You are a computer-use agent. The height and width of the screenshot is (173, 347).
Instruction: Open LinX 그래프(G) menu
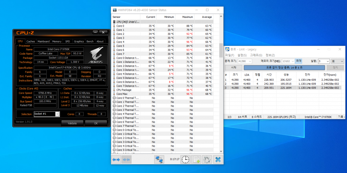point(256,55)
